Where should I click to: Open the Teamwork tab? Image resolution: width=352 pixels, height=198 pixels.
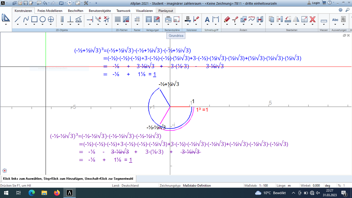[123, 11]
